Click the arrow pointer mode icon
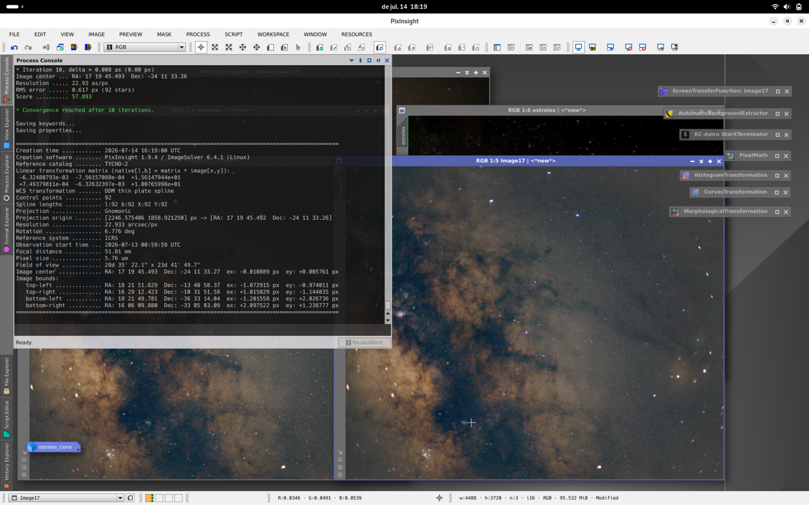The width and height of the screenshot is (809, 505). point(298,47)
